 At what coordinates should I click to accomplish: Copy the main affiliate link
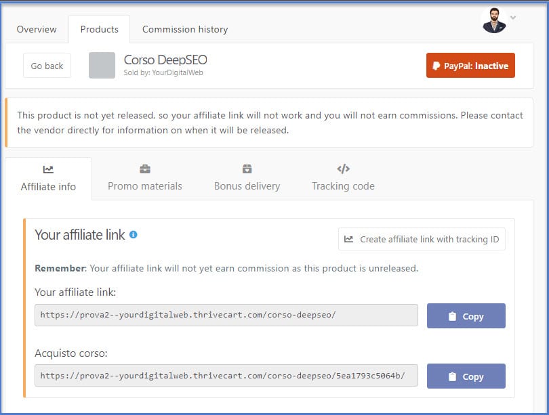[466, 315]
